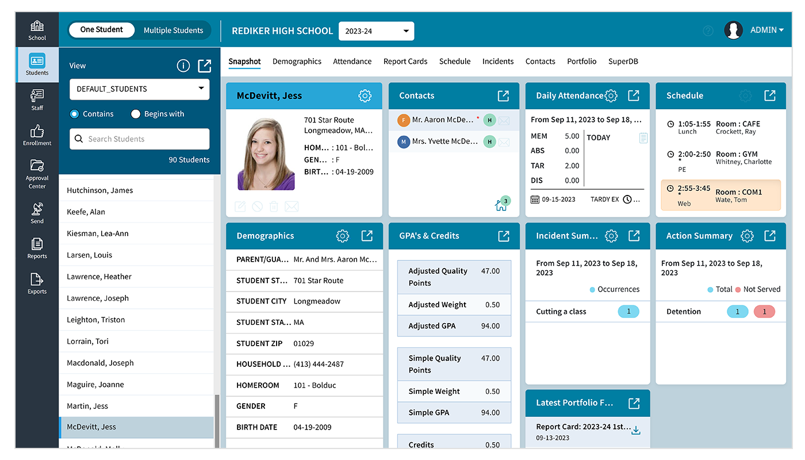The width and height of the screenshot is (805, 460).
Task: Open the DEFAULT_STUDENTS view dropdown
Action: click(x=139, y=89)
